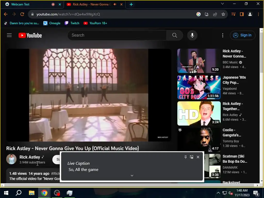Open Rick Astley BBC Music 9:20 thumbnail

coord(199,61)
